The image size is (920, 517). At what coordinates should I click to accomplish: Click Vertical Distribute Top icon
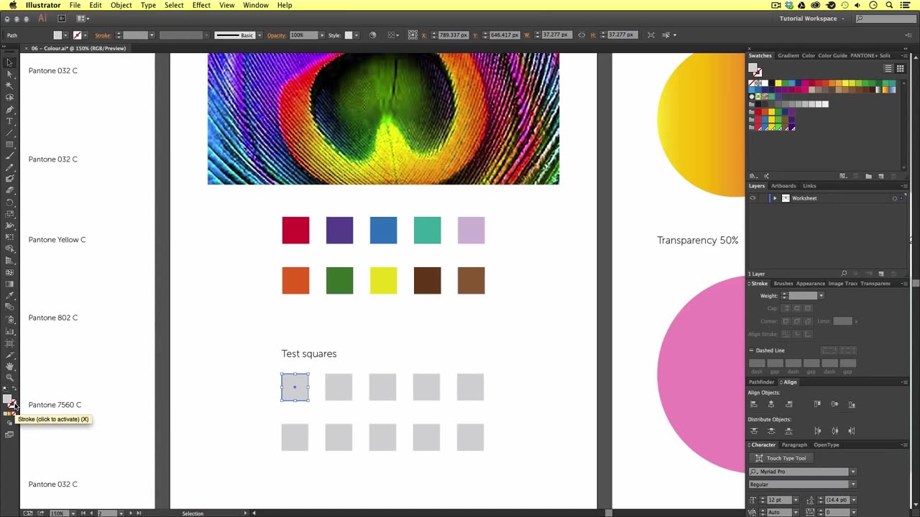click(754, 431)
